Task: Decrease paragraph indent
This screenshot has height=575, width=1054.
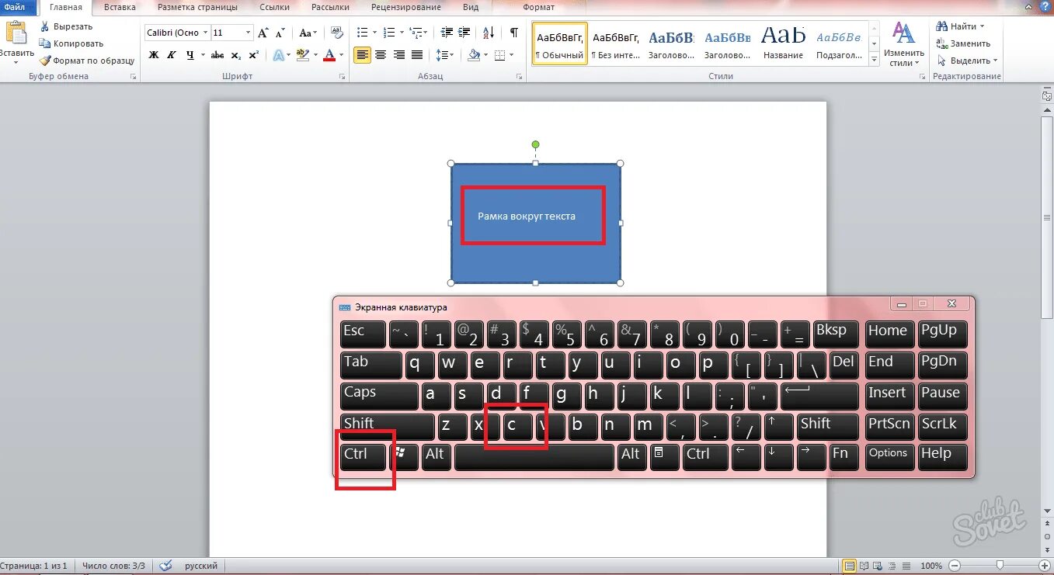Action: [447, 33]
